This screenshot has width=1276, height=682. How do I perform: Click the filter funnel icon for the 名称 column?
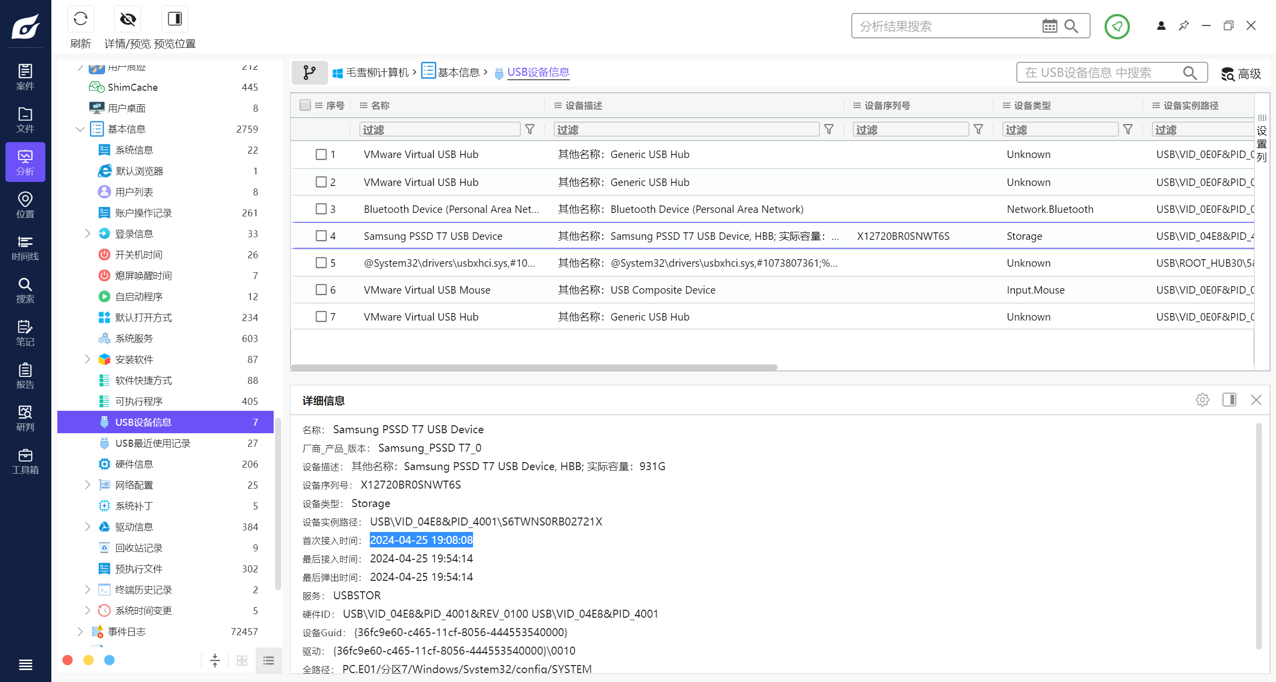pos(530,130)
